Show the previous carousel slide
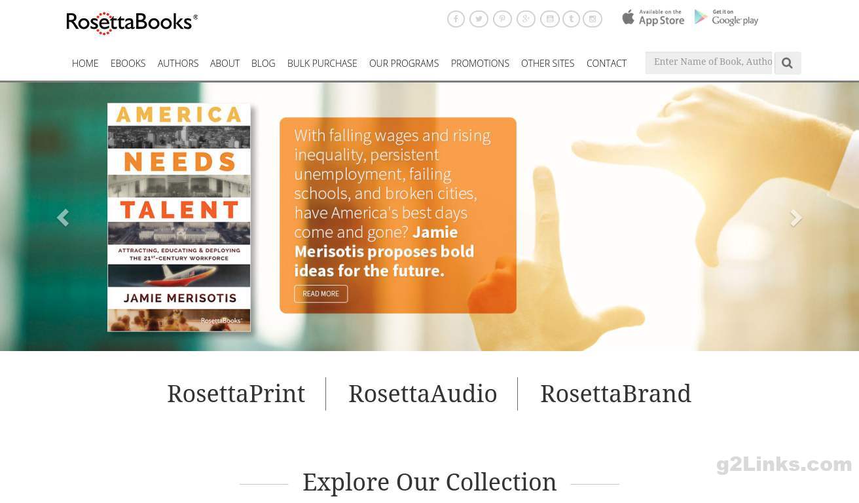The image size is (859, 503). (x=63, y=217)
